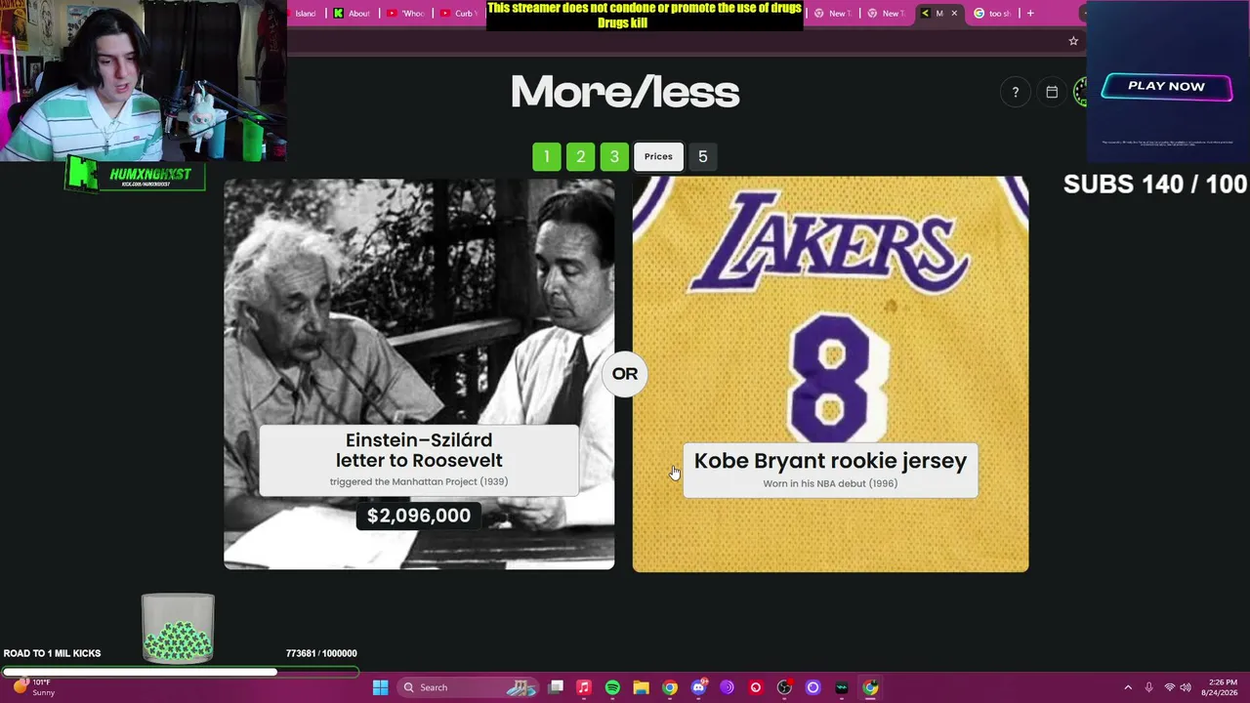Close the active More/less browser tab
Screen dimensions: 1250x703
(954, 14)
